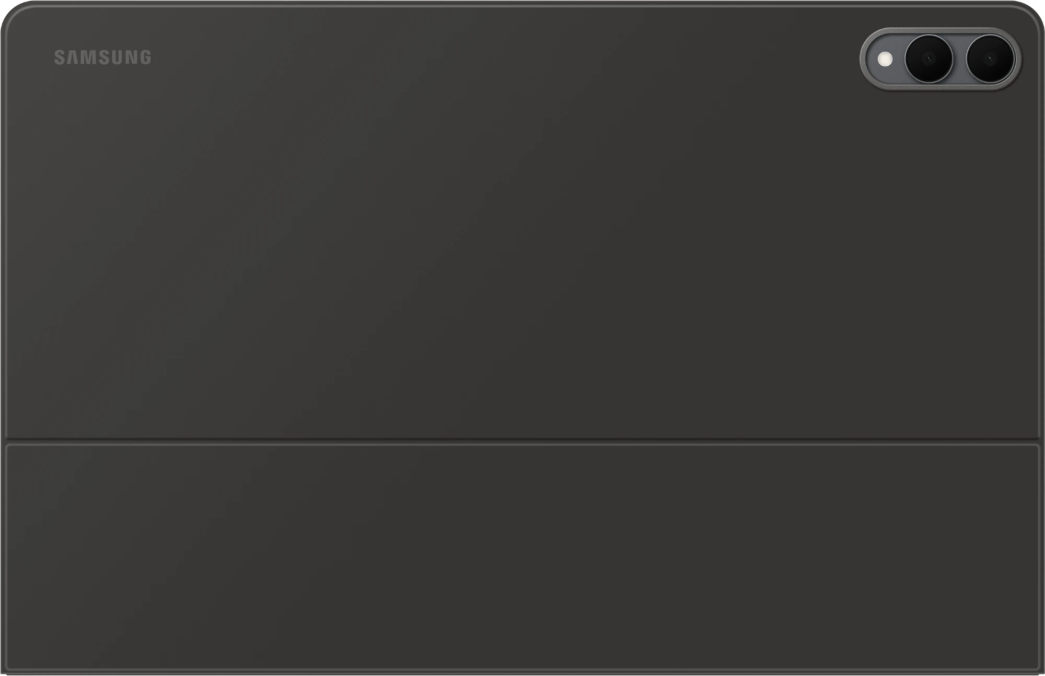The height and width of the screenshot is (676, 1045).
Task: Click the last letter G of SAMSUNG
Action: [x=145, y=57]
